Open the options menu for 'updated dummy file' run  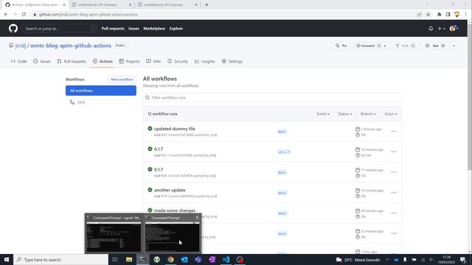pos(394,131)
